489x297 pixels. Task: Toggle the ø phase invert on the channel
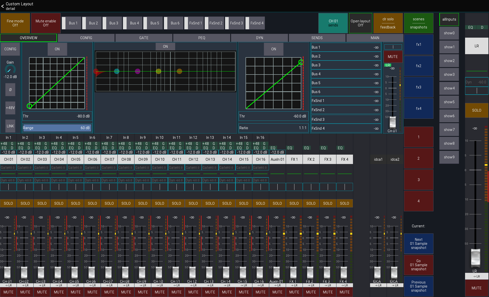10,90
